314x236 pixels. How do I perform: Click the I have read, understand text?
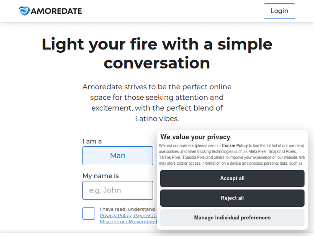[x=127, y=209]
